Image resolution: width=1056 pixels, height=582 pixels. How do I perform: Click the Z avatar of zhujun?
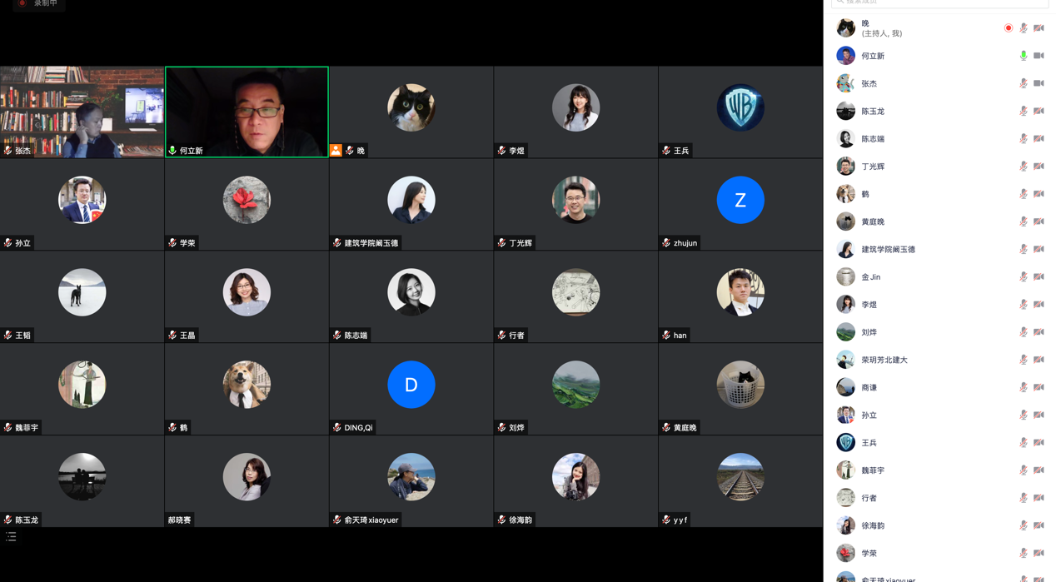coord(740,200)
